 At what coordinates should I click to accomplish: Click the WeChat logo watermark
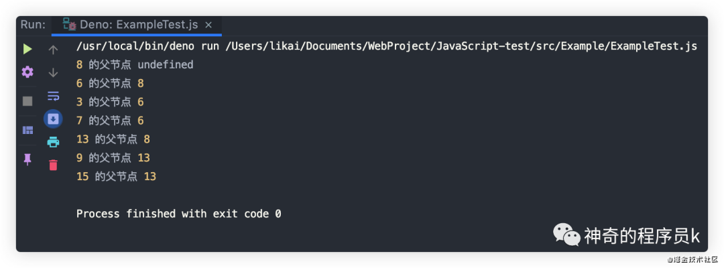point(567,234)
